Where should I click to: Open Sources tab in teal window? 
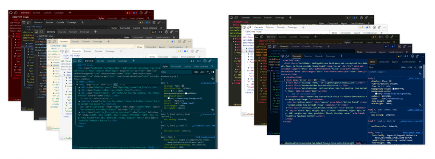[x=100, y=61]
